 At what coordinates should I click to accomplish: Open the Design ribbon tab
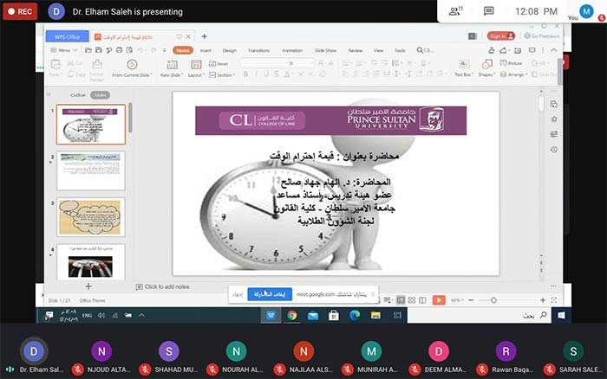[x=230, y=50]
